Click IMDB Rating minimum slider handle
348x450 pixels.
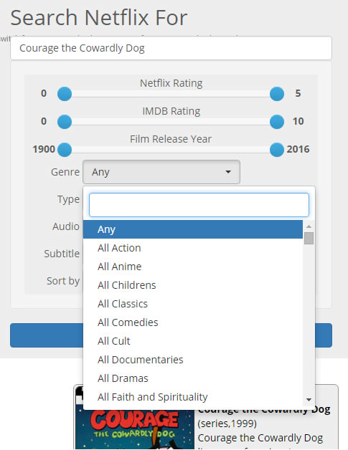[65, 122]
